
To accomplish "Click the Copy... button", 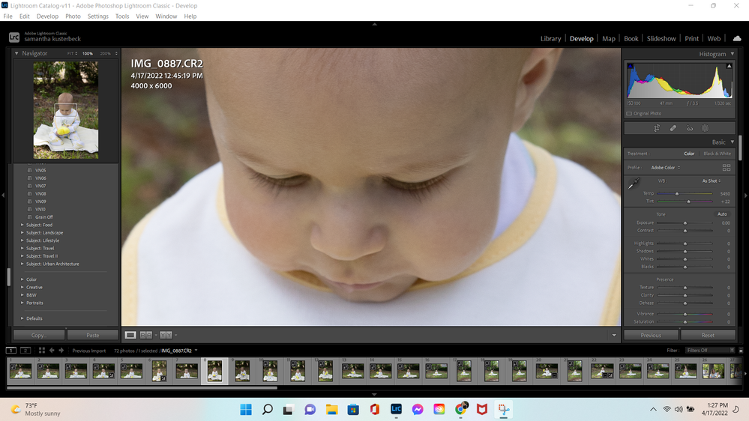I will [39, 335].
